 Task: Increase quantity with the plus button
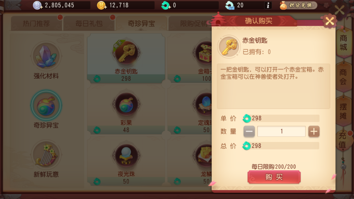(314, 131)
